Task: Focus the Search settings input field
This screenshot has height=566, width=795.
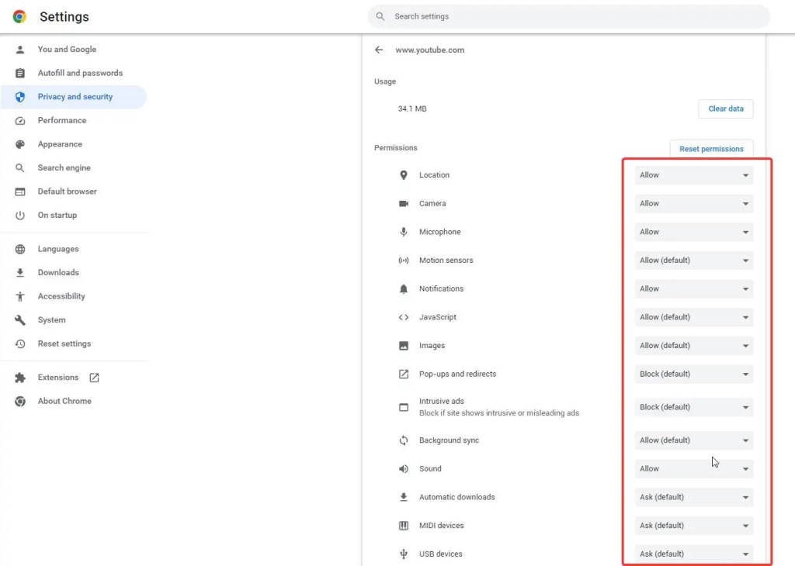Action: pyautogui.click(x=575, y=16)
